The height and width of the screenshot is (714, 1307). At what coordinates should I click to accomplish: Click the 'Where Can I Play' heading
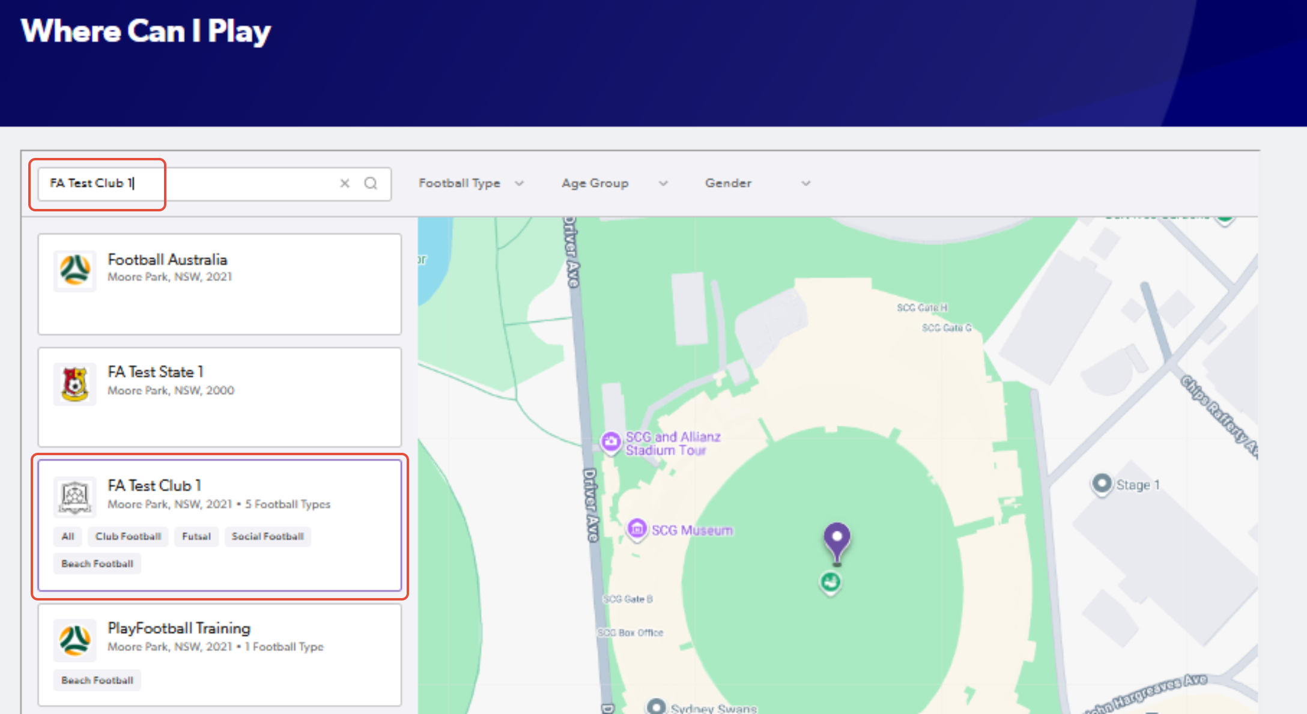[146, 31]
